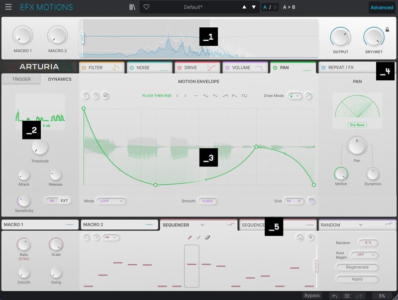
Task: Select the MACRO 2 modulator tab
Action: 119,225
